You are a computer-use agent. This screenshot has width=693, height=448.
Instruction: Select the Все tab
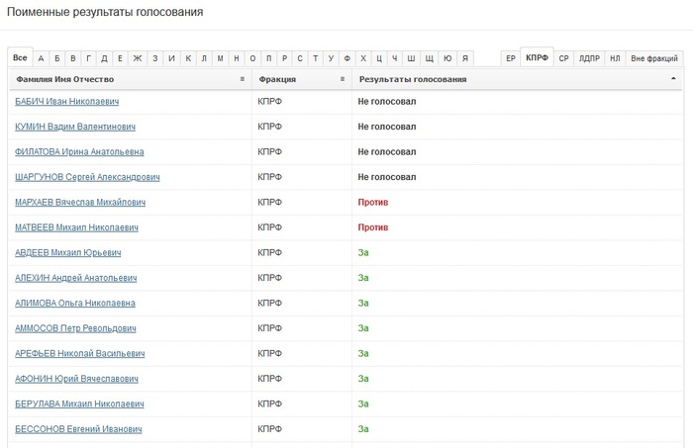click(x=20, y=57)
